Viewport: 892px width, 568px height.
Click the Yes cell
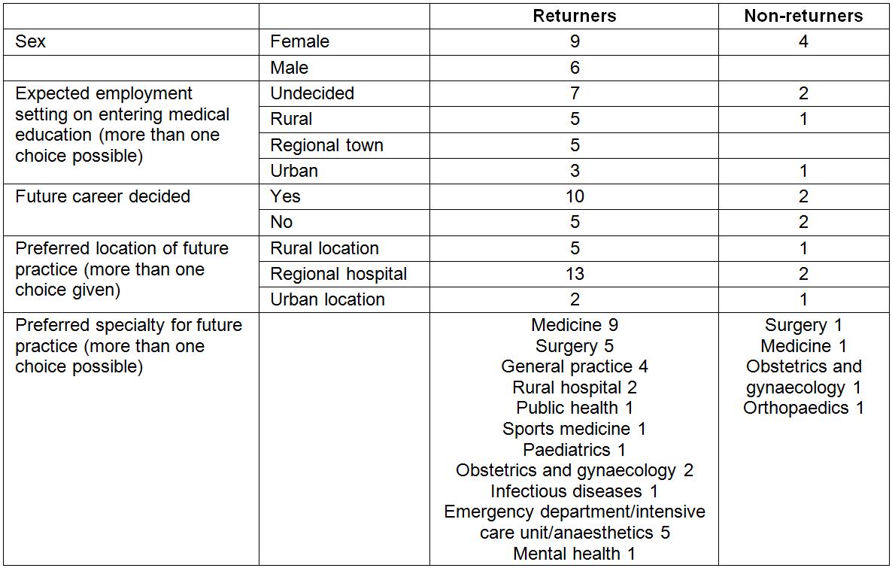286,197
